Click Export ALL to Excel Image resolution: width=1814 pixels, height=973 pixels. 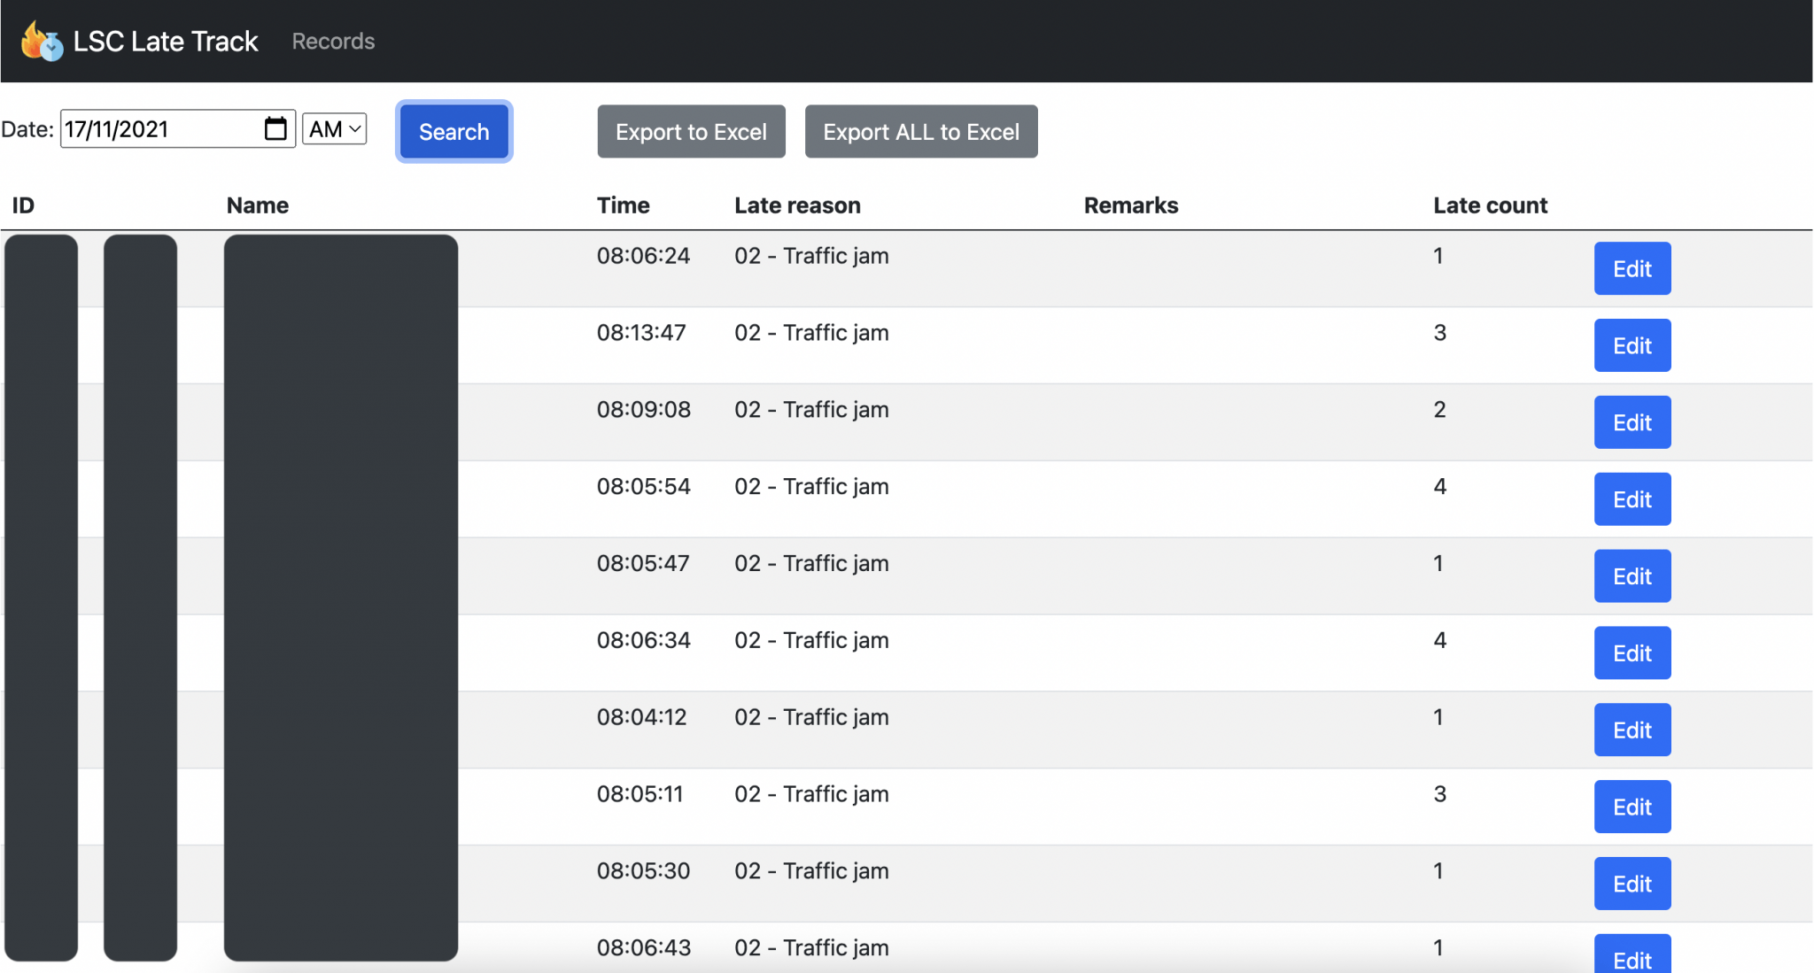point(920,131)
